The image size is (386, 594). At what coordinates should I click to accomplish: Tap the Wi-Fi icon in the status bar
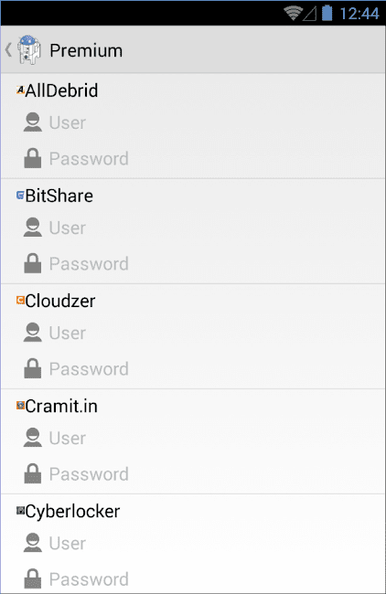[x=293, y=14]
